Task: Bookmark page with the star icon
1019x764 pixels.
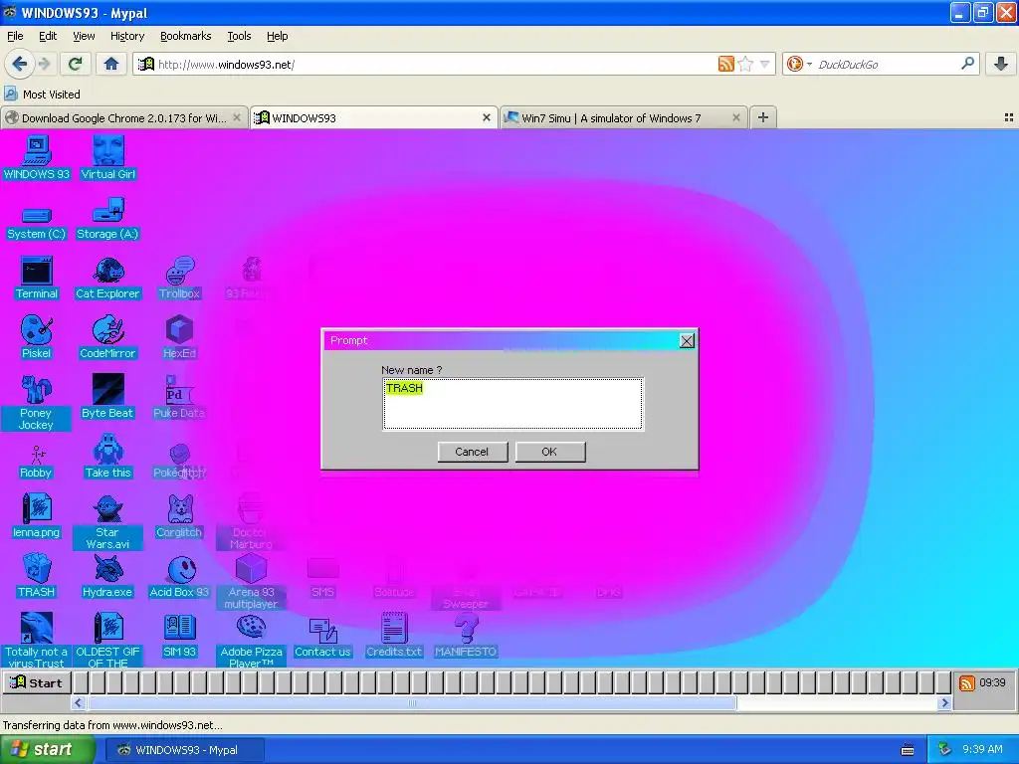Action: [746, 64]
